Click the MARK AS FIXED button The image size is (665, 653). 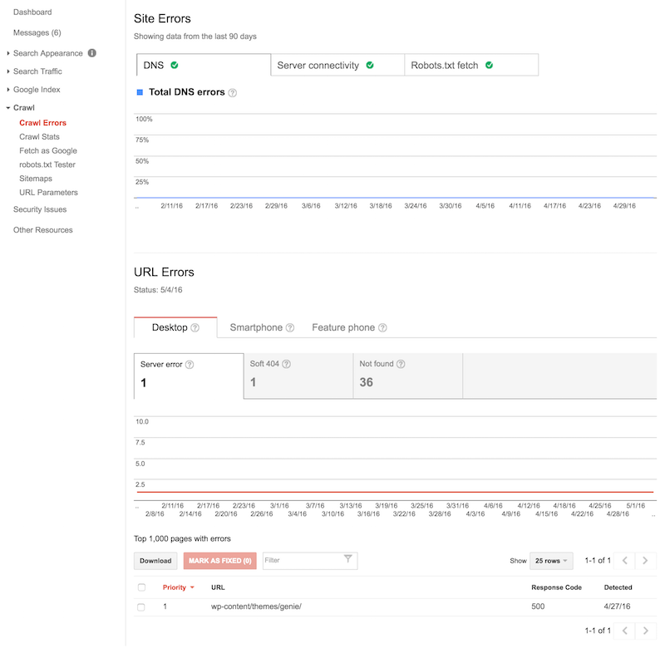click(x=218, y=560)
